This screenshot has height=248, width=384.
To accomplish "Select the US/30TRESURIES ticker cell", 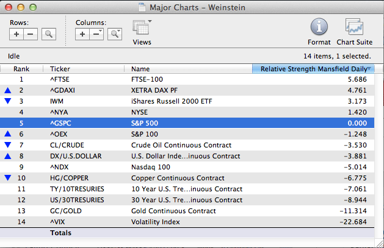I will (x=77, y=200).
